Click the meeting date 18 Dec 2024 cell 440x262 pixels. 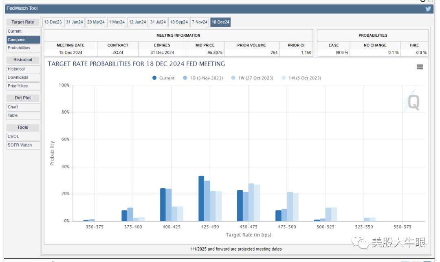click(x=70, y=53)
